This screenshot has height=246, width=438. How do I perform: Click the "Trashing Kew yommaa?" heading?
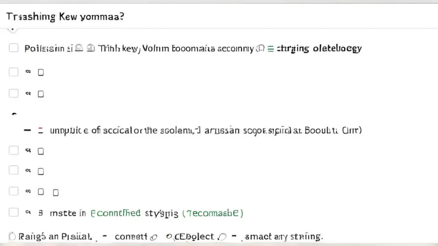(65, 17)
